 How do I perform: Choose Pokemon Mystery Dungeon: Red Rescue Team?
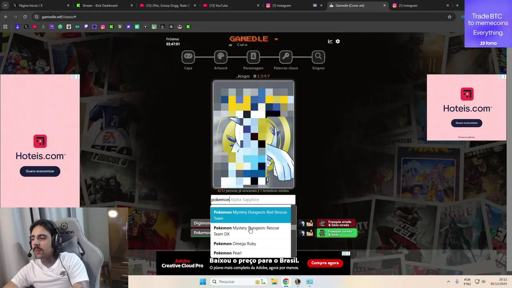pyautogui.click(x=251, y=215)
